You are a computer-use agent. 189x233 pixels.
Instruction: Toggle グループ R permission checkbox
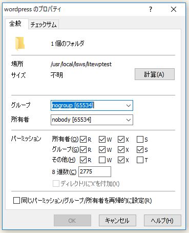(x=83, y=150)
